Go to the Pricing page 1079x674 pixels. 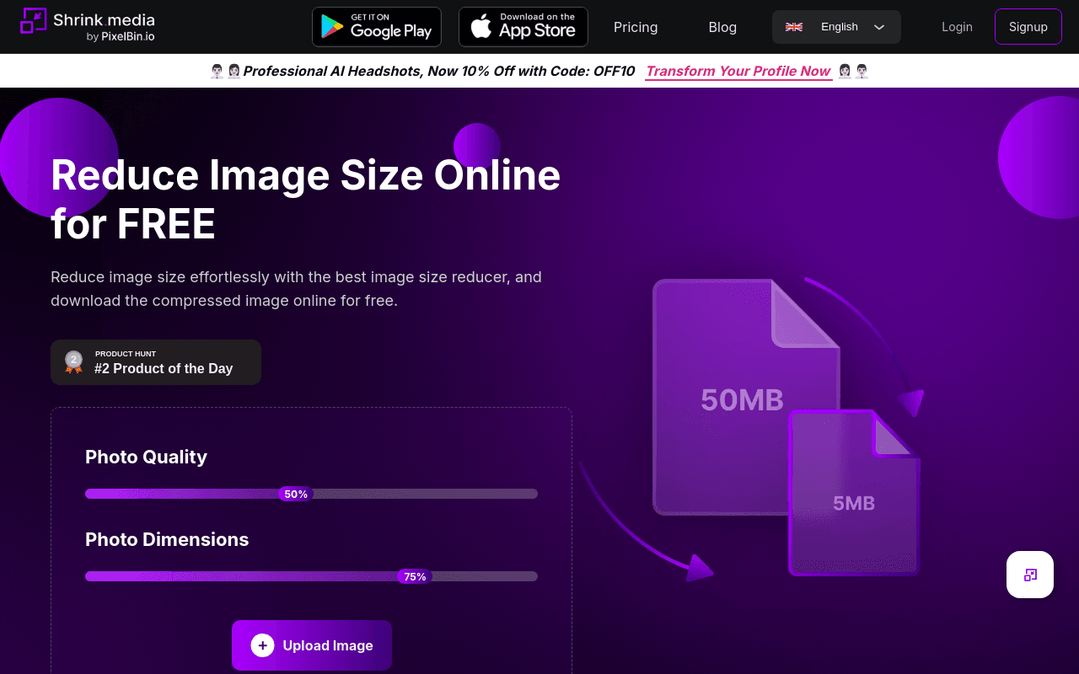click(636, 27)
